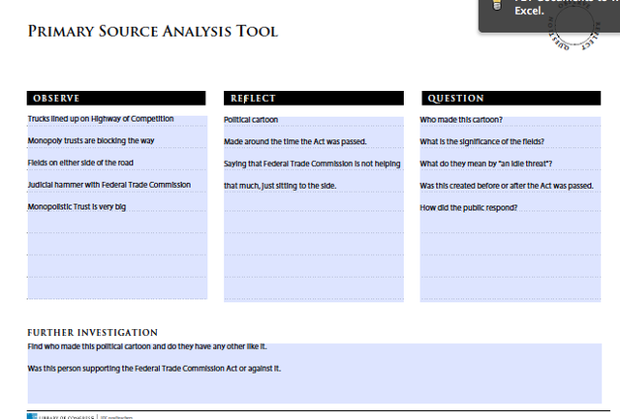The image size is (620, 419).
Task: Select the 'Who made this cartoon?' question
Action: [461, 120]
